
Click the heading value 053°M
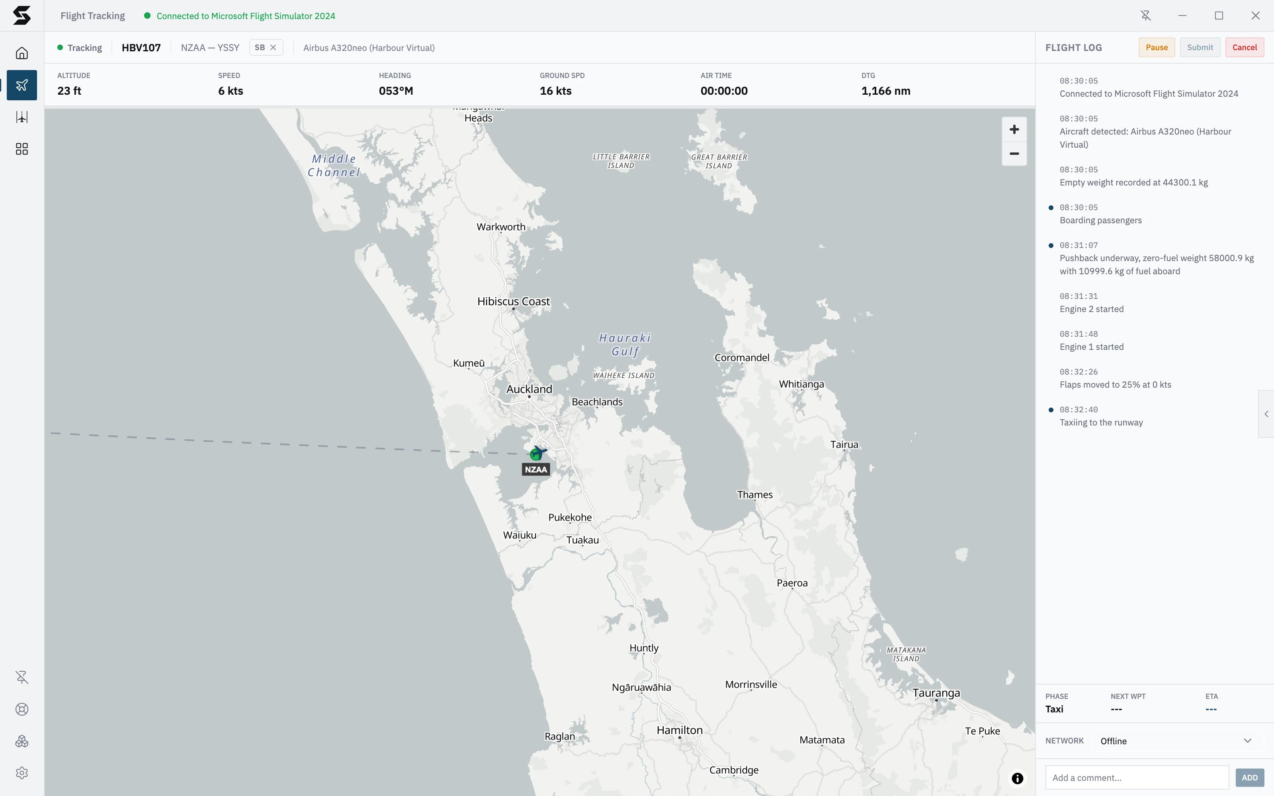pyautogui.click(x=396, y=91)
